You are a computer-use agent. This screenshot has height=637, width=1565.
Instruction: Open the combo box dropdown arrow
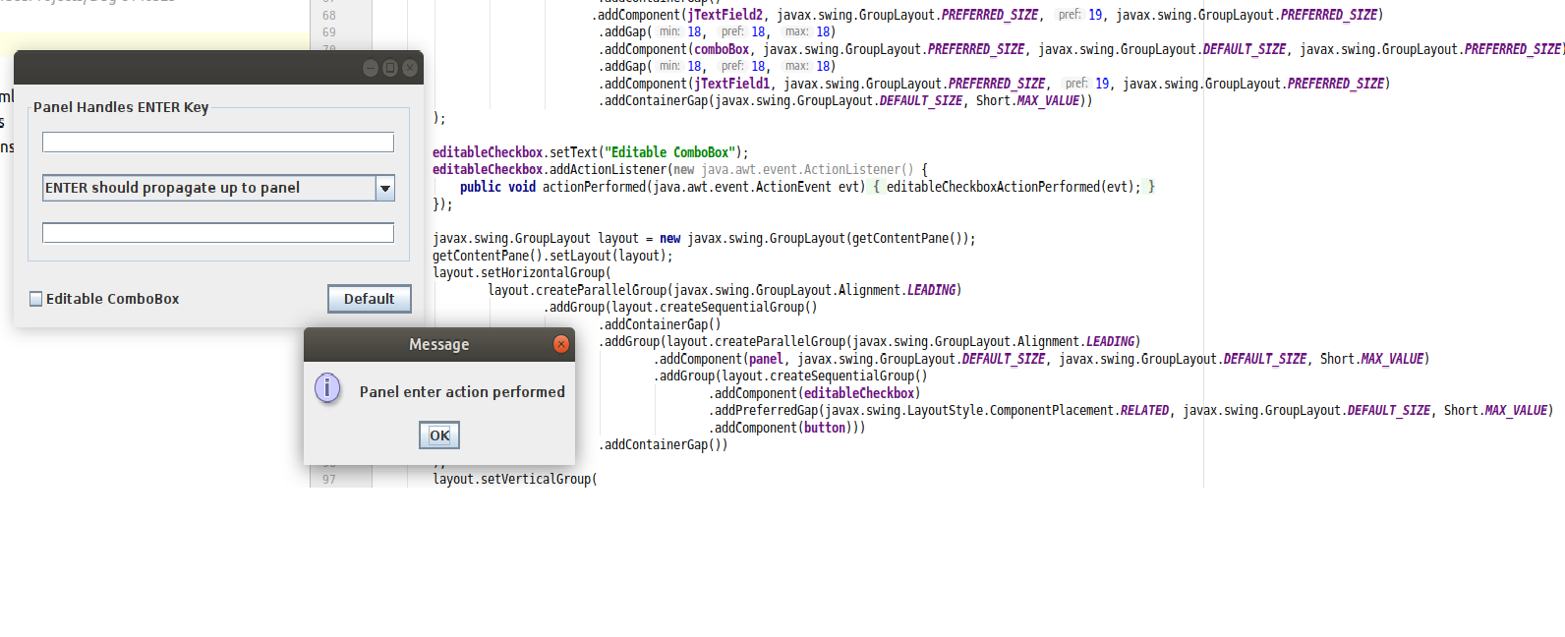coord(385,188)
